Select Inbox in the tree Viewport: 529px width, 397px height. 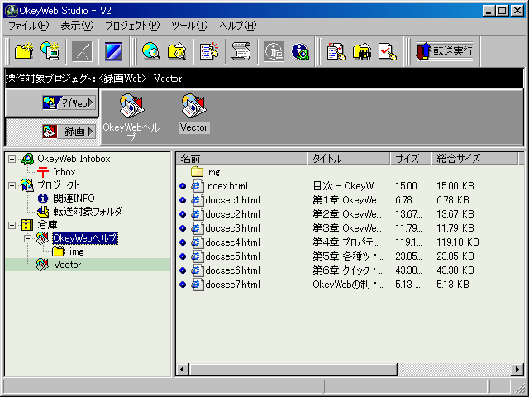(x=64, y=172)
